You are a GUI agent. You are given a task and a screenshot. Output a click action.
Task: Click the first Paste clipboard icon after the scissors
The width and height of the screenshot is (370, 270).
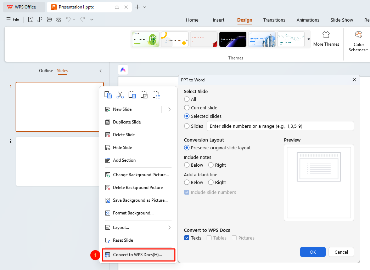coord(132,95)
